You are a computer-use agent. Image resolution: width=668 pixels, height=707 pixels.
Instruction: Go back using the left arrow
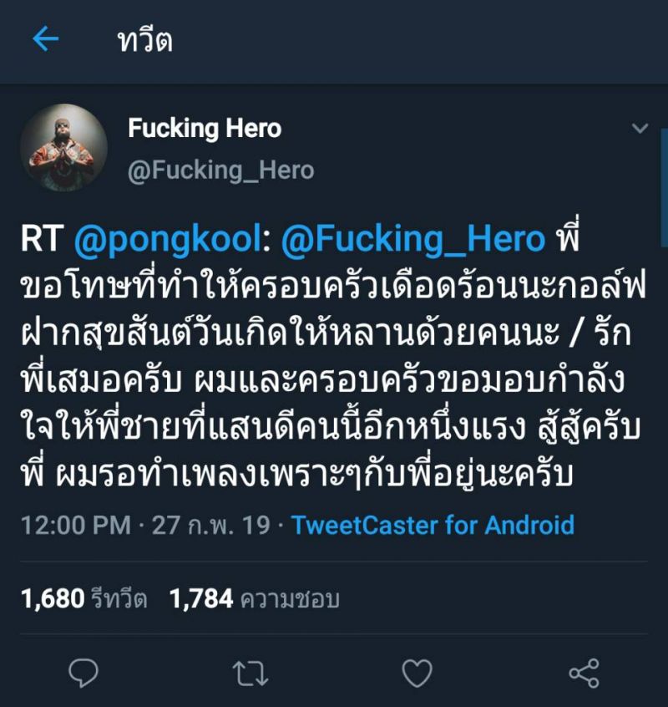(45, 39)
